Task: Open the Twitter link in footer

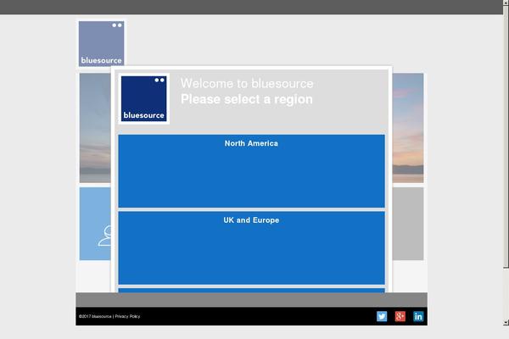Action: tap(382, 316)
